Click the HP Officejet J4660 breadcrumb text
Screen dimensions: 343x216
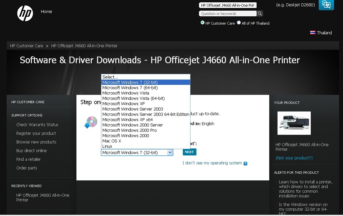pyautogui.click(x=84, y=46)
